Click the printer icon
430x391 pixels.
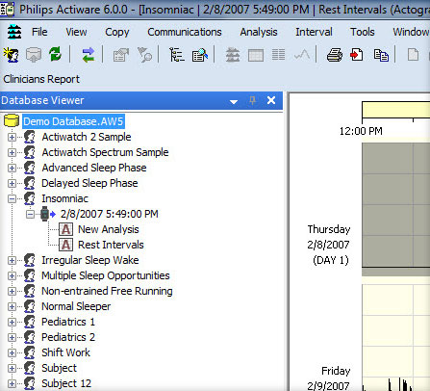(335, 55)
